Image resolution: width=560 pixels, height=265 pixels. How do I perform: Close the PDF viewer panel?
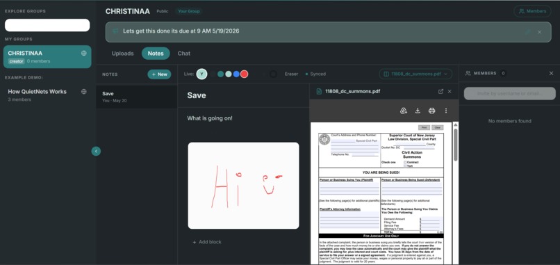(450, 92)
